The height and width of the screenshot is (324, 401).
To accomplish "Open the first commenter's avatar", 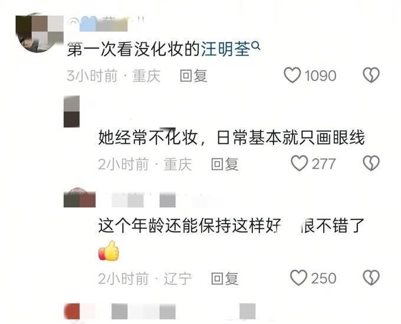I will tap(38, 32).
